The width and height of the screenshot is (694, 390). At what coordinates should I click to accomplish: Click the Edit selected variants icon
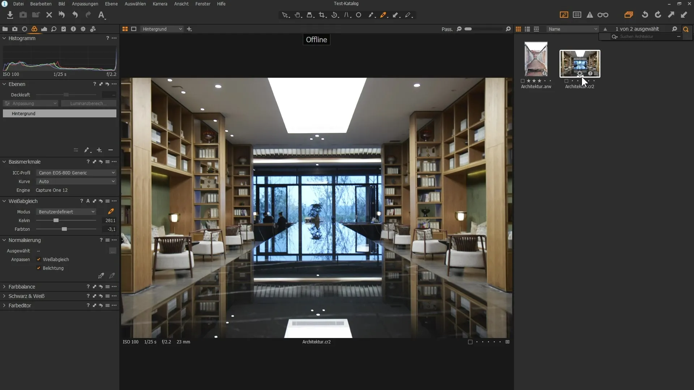click(x=629, y=15)
